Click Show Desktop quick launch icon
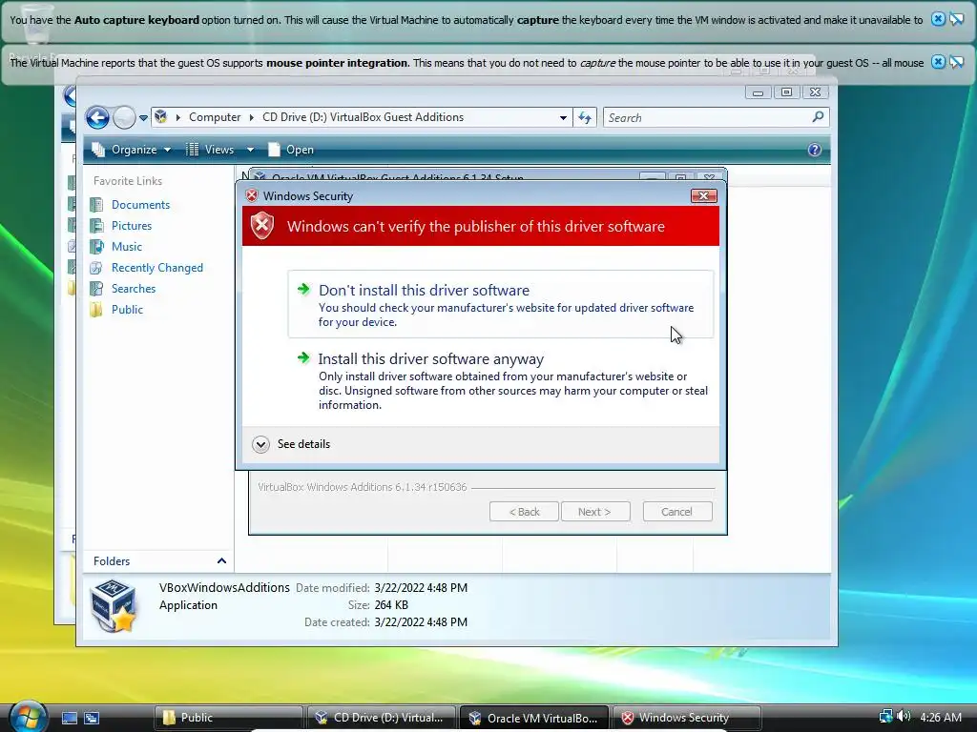The height and width of the screenshot is (732, 977). (69, 719)
